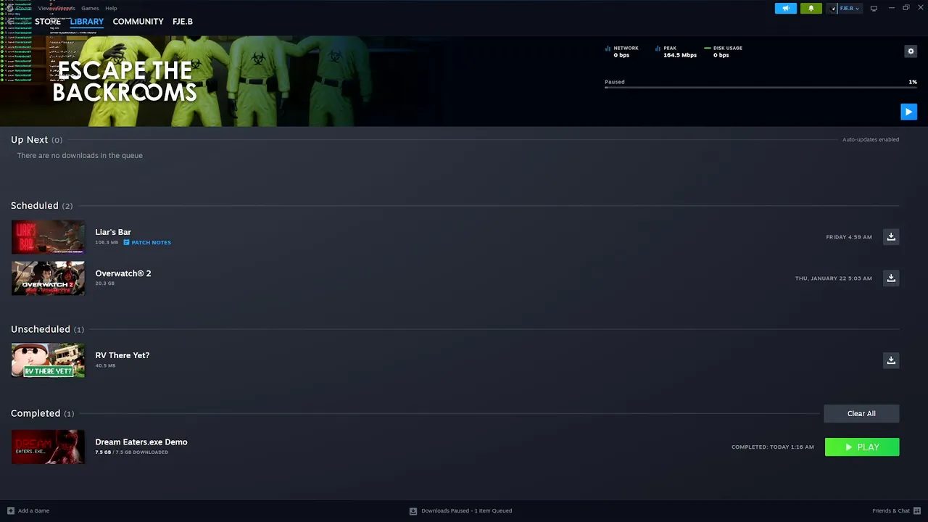The width and height of the screenshot is (928, 522).
Task: Click Completed: Today 1:16 AM text
Action: click(x=773, y=447)
